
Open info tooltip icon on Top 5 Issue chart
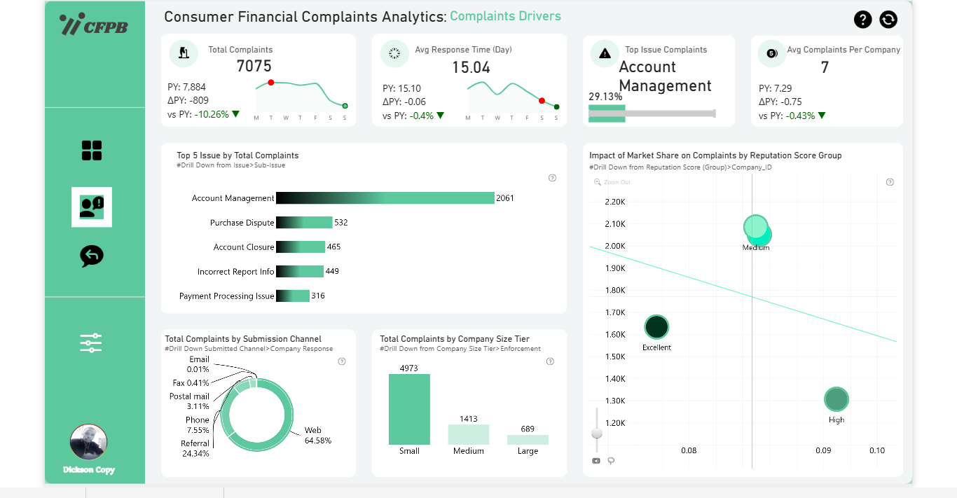click(x=552, y=178)
